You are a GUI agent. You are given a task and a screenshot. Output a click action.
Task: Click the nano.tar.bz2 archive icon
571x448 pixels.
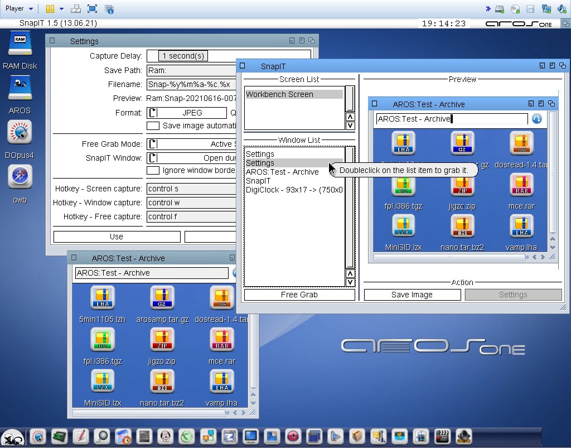162,381
